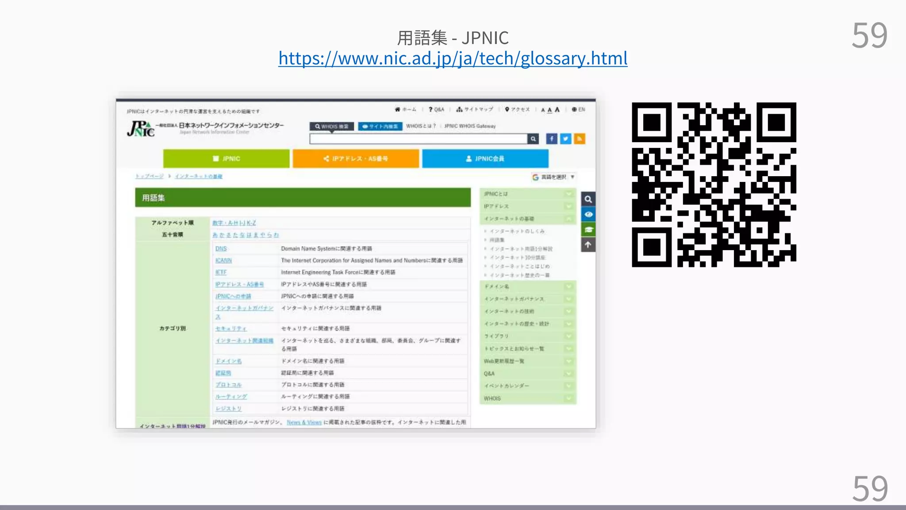Open the sitemap (サイトマップ) icon link
Screen dimensions: 906x510
tap(474, 109)
